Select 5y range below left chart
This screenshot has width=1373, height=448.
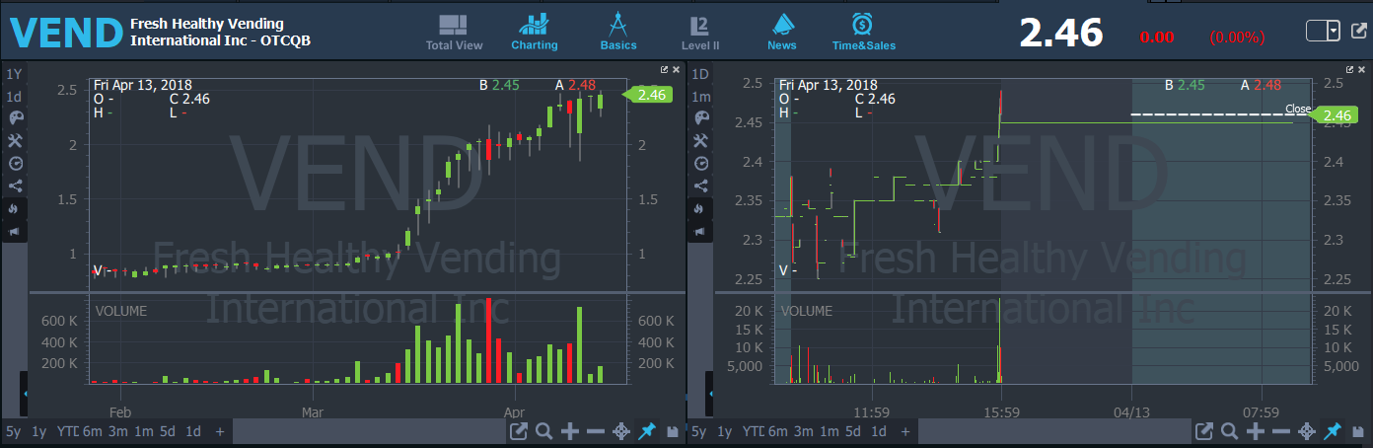point(13,431)
